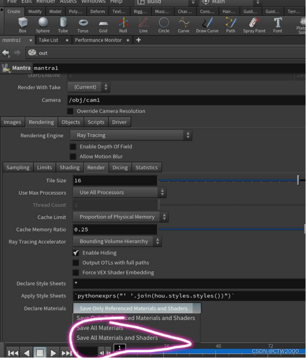The height and width of the screenshot is (358, 306).
Task: Collapse the Declare Materials dropdown
Action: [x=137, y=308]
